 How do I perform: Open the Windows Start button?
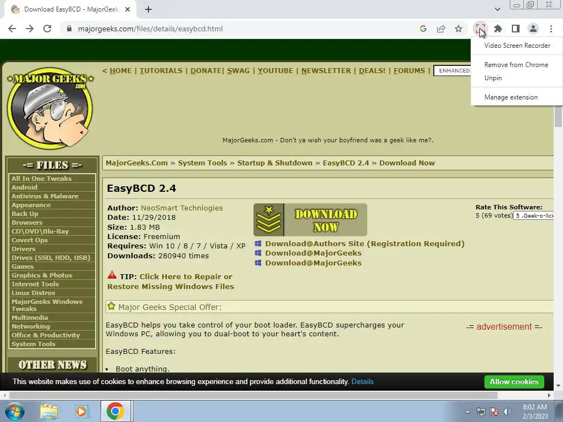14,411
